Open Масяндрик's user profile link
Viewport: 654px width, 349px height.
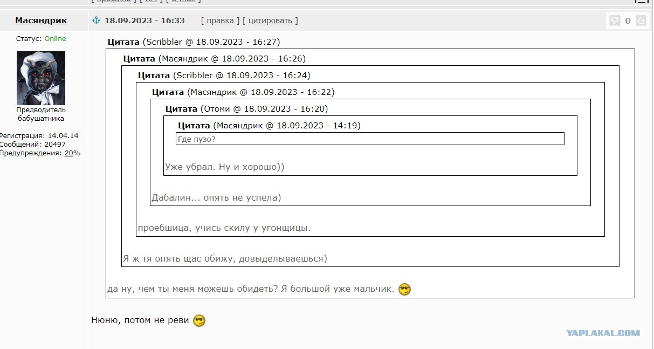(x=41, y=20)
